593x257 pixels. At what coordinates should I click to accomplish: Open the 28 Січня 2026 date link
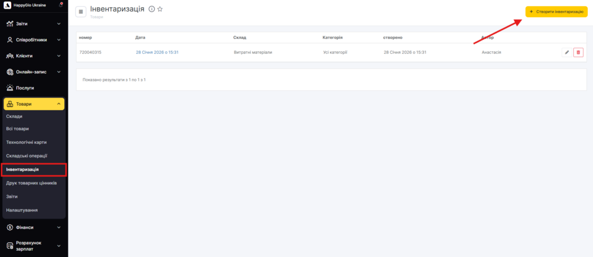[157, 52]
